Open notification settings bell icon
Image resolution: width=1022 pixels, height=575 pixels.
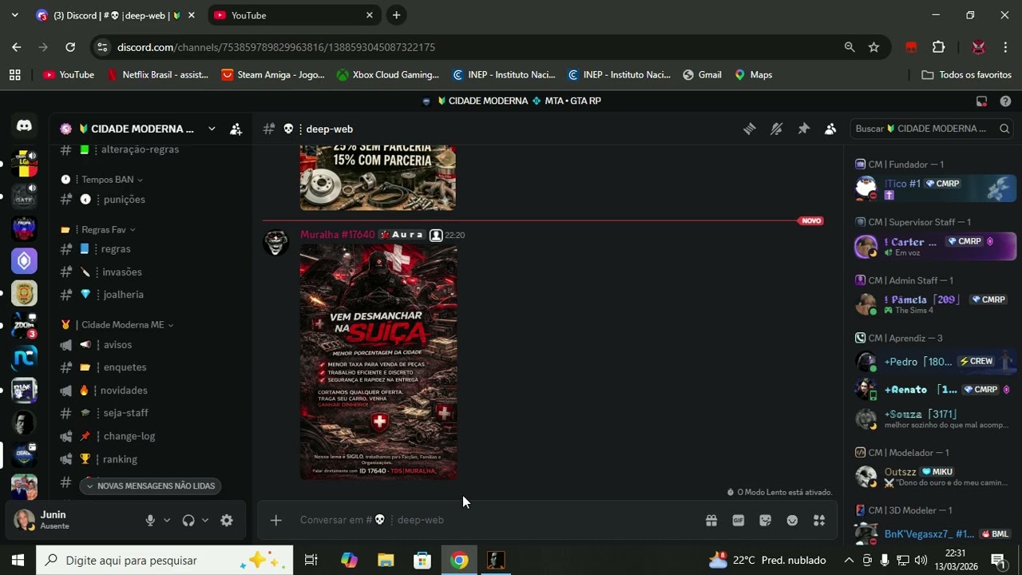[776, 129]
